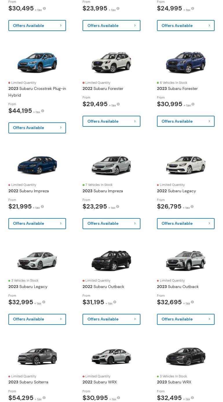The width and height of the screenshot is (223, 402).
Task: Click tax info icon for 2023 Impreza
Action: pyautogui.click(x=118, y=207)
